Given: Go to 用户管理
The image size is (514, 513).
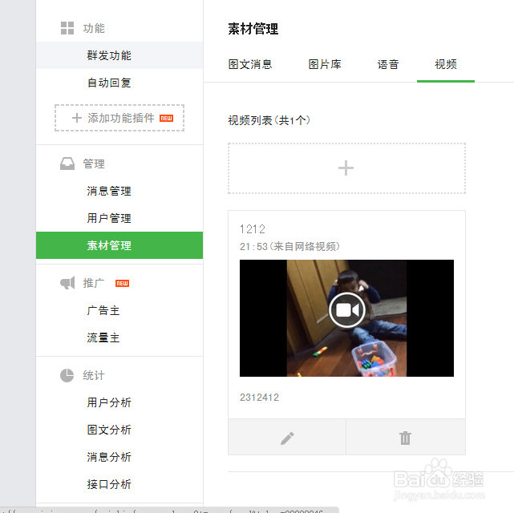Looking at the screenshot, I should coord(119,218).
